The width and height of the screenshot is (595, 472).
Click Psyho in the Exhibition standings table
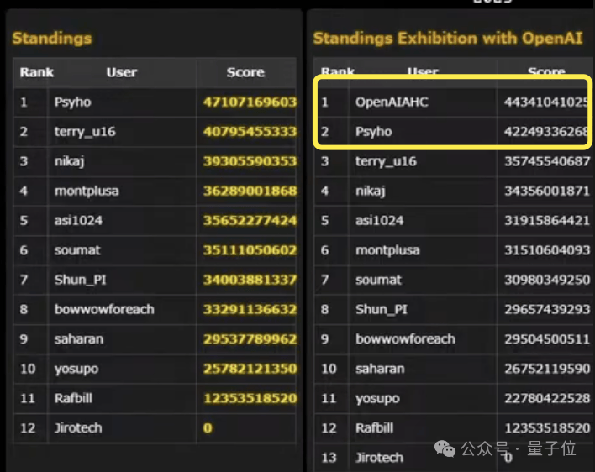tap(373, 132)
